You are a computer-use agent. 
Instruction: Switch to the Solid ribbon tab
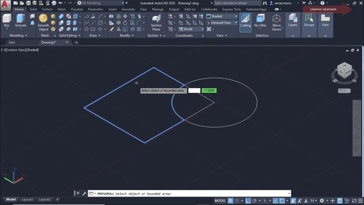(x=33, y=9)
